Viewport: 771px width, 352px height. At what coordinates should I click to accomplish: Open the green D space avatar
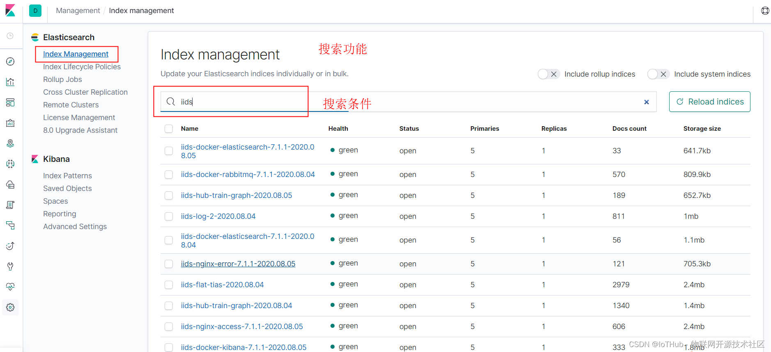click(35, 11)
